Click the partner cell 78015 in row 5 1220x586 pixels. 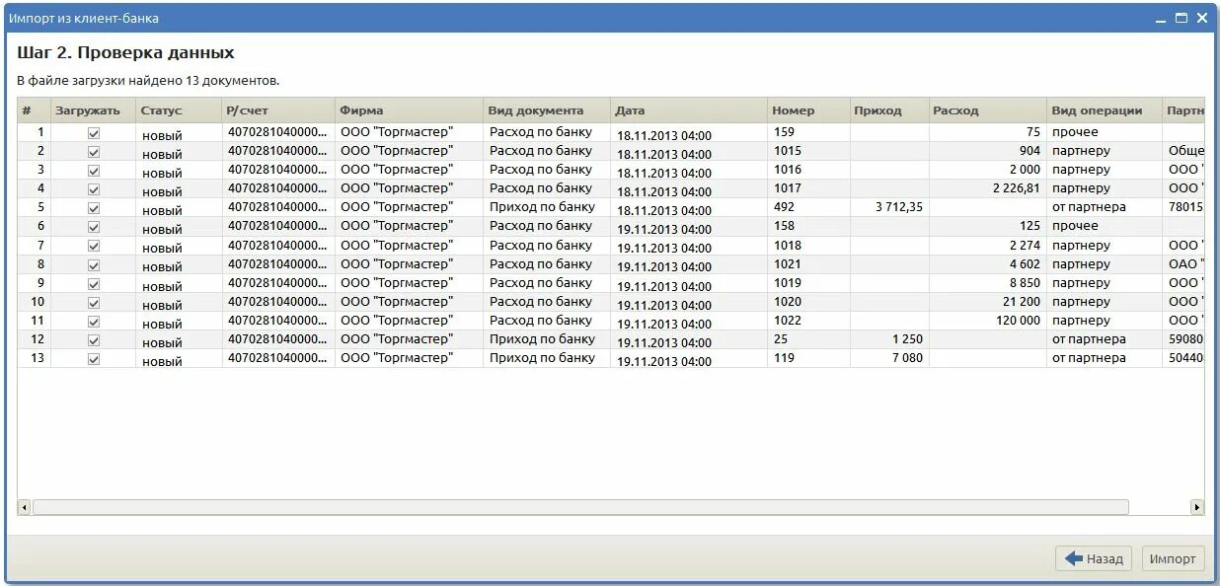[x=1184, y=208]
